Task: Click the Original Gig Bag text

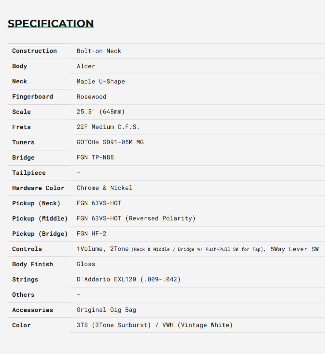Action: [106, 310]
